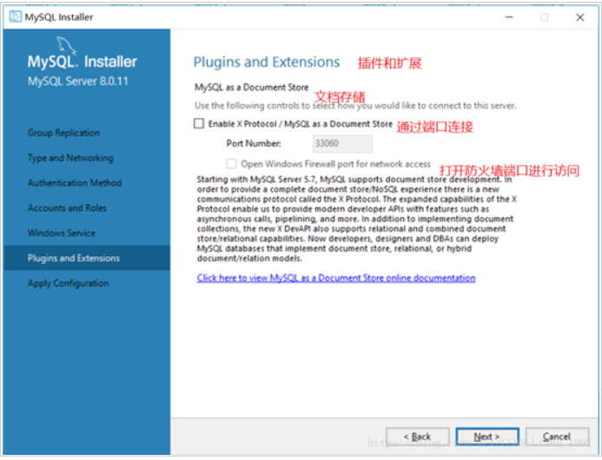Screen dimensions: 602x460
Task: Enable X Protocol / Document Store checkbox
Action: (198, 123)
